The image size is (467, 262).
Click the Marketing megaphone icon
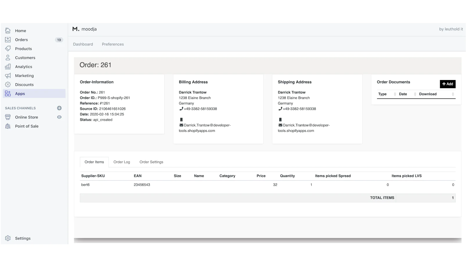[8, 76]
